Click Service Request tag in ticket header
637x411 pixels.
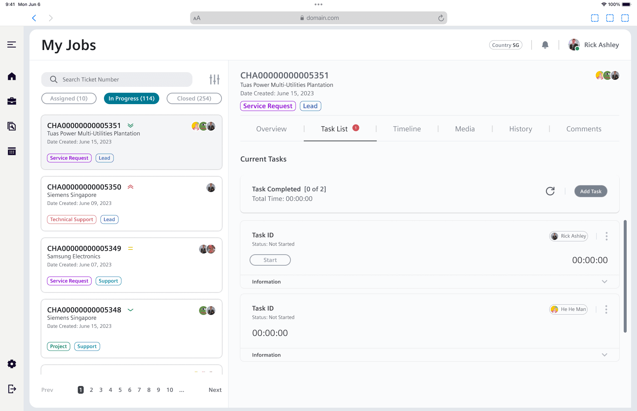[268, 106]
